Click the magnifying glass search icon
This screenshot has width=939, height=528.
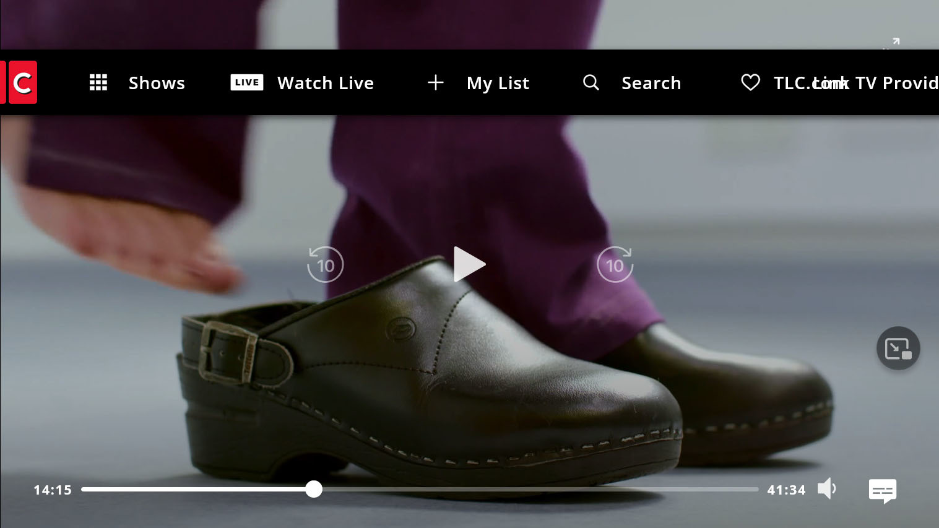(x=591, y=82)
